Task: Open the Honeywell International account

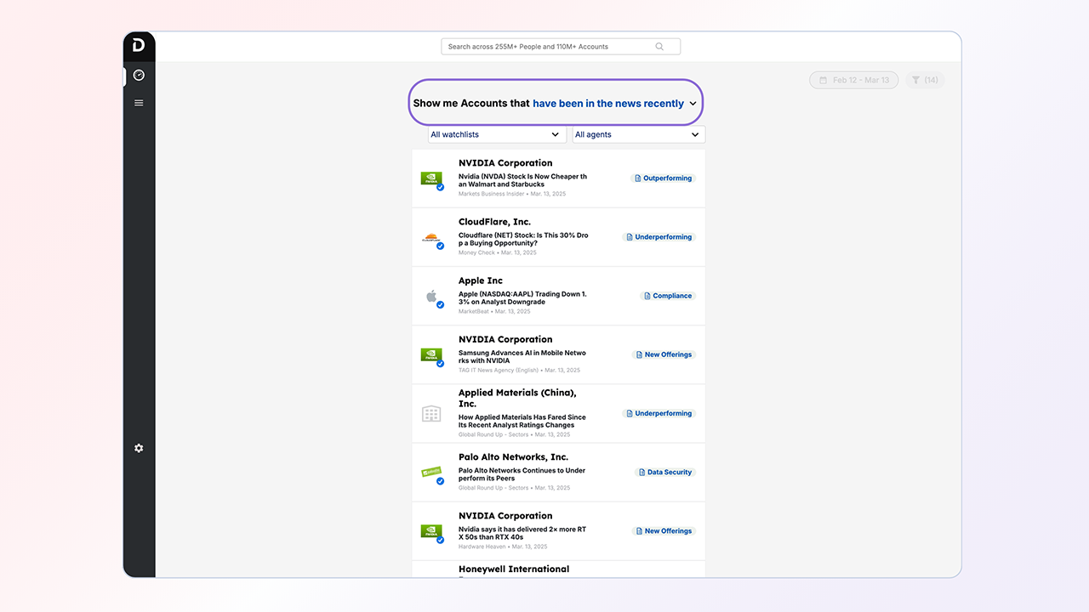Action: point(514,569)
